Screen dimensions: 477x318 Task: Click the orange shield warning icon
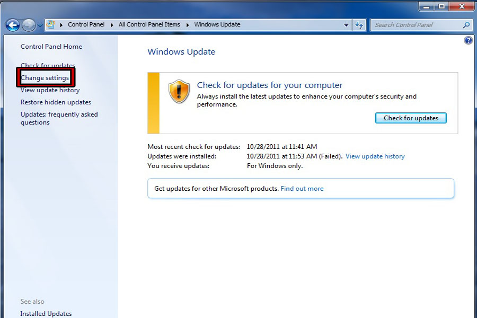point(179,91)
